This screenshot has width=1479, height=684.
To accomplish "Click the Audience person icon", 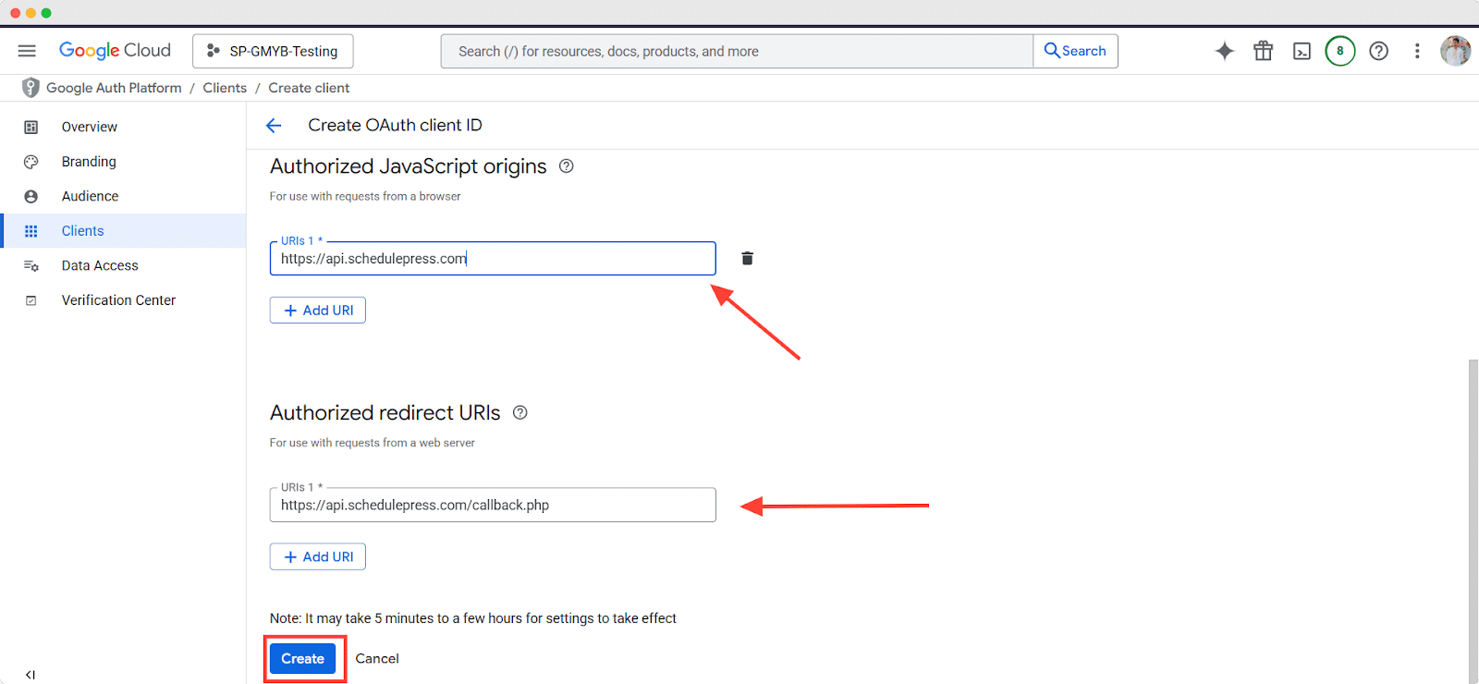I will [31, 196].
